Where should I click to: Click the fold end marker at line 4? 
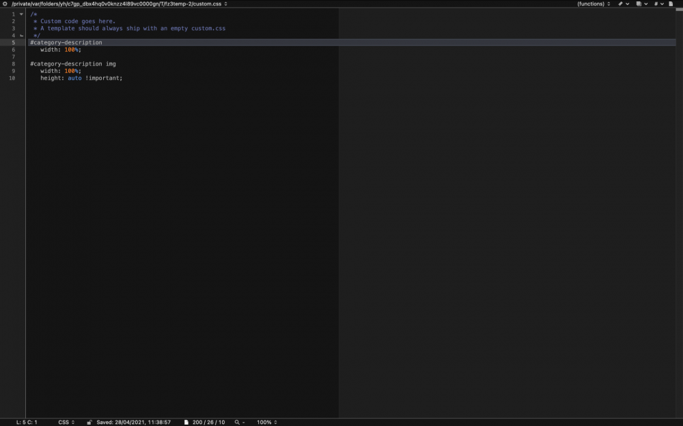click(x=21, y=35)
